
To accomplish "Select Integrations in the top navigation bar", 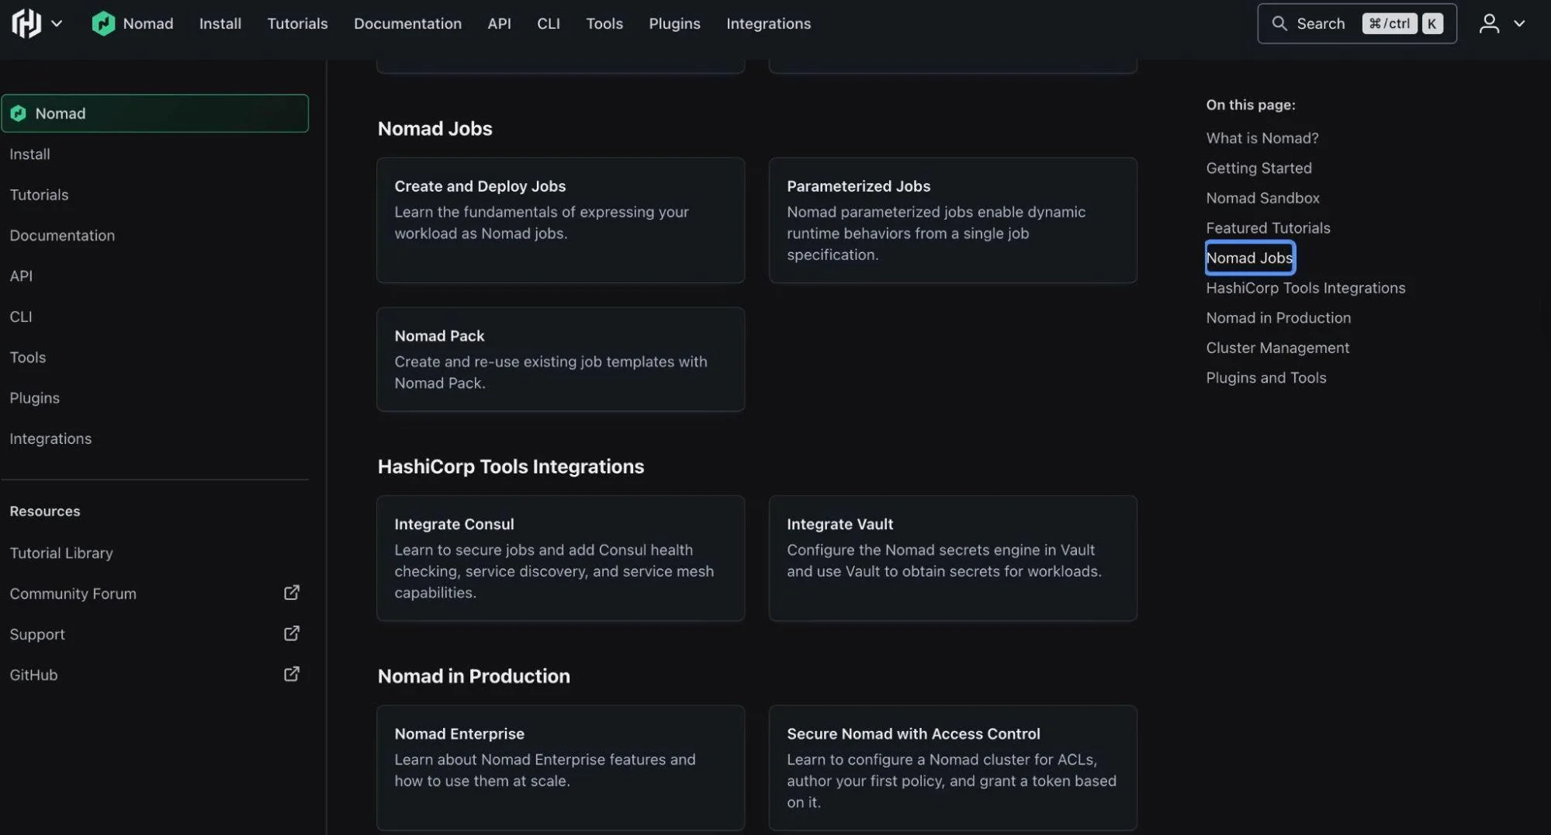I will point(768,23).
